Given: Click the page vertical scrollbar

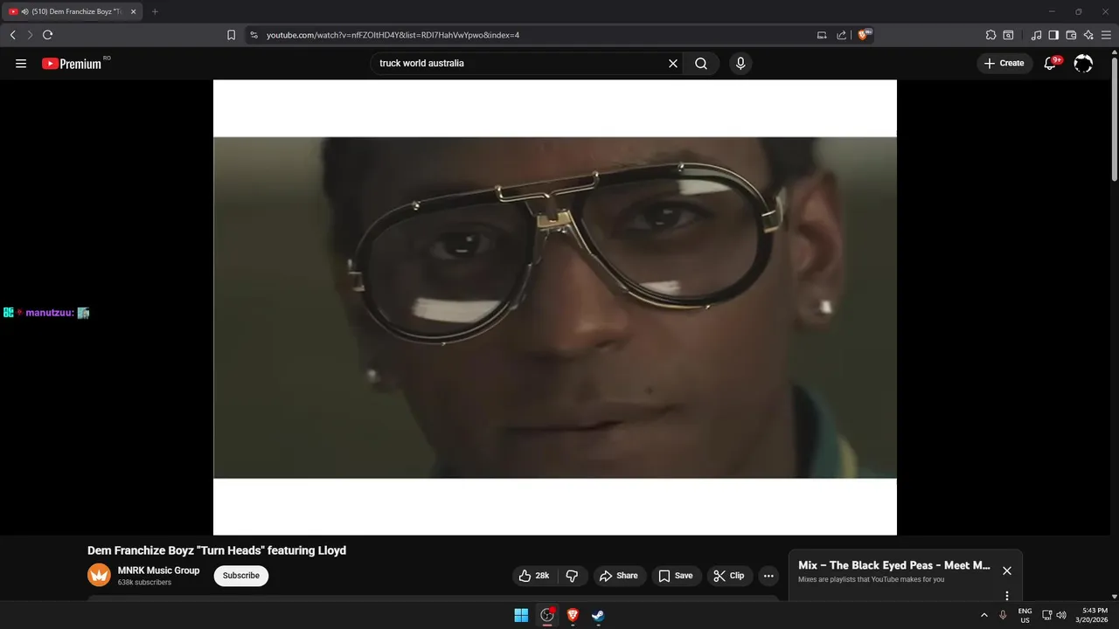Looking at the screenshot, I should point(1114,118).
